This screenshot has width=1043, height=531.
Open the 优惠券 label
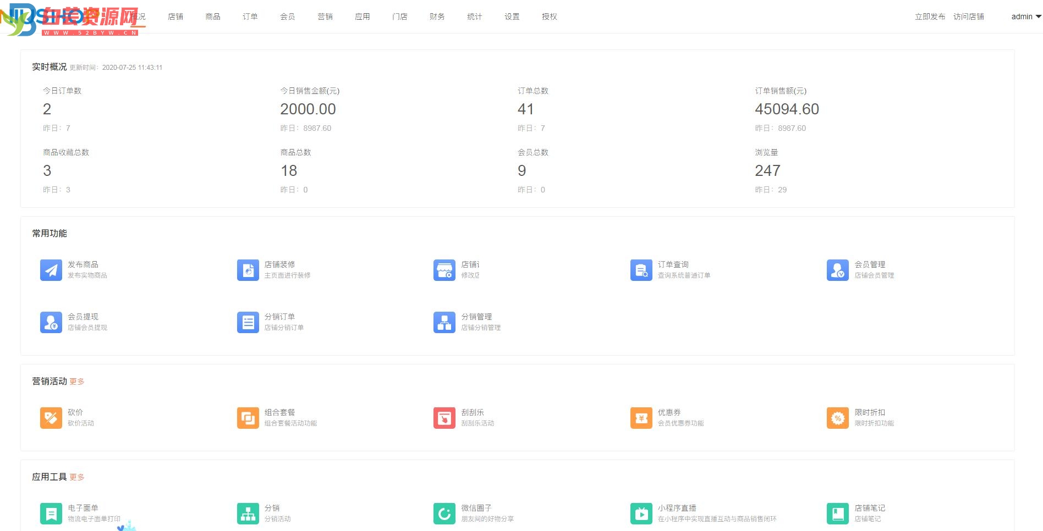669,412
